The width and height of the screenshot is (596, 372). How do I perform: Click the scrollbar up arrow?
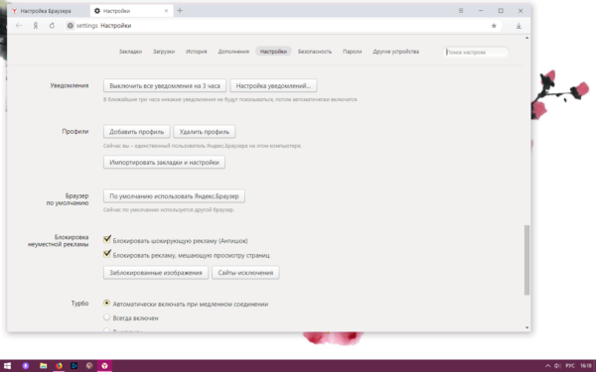(526, 38)
